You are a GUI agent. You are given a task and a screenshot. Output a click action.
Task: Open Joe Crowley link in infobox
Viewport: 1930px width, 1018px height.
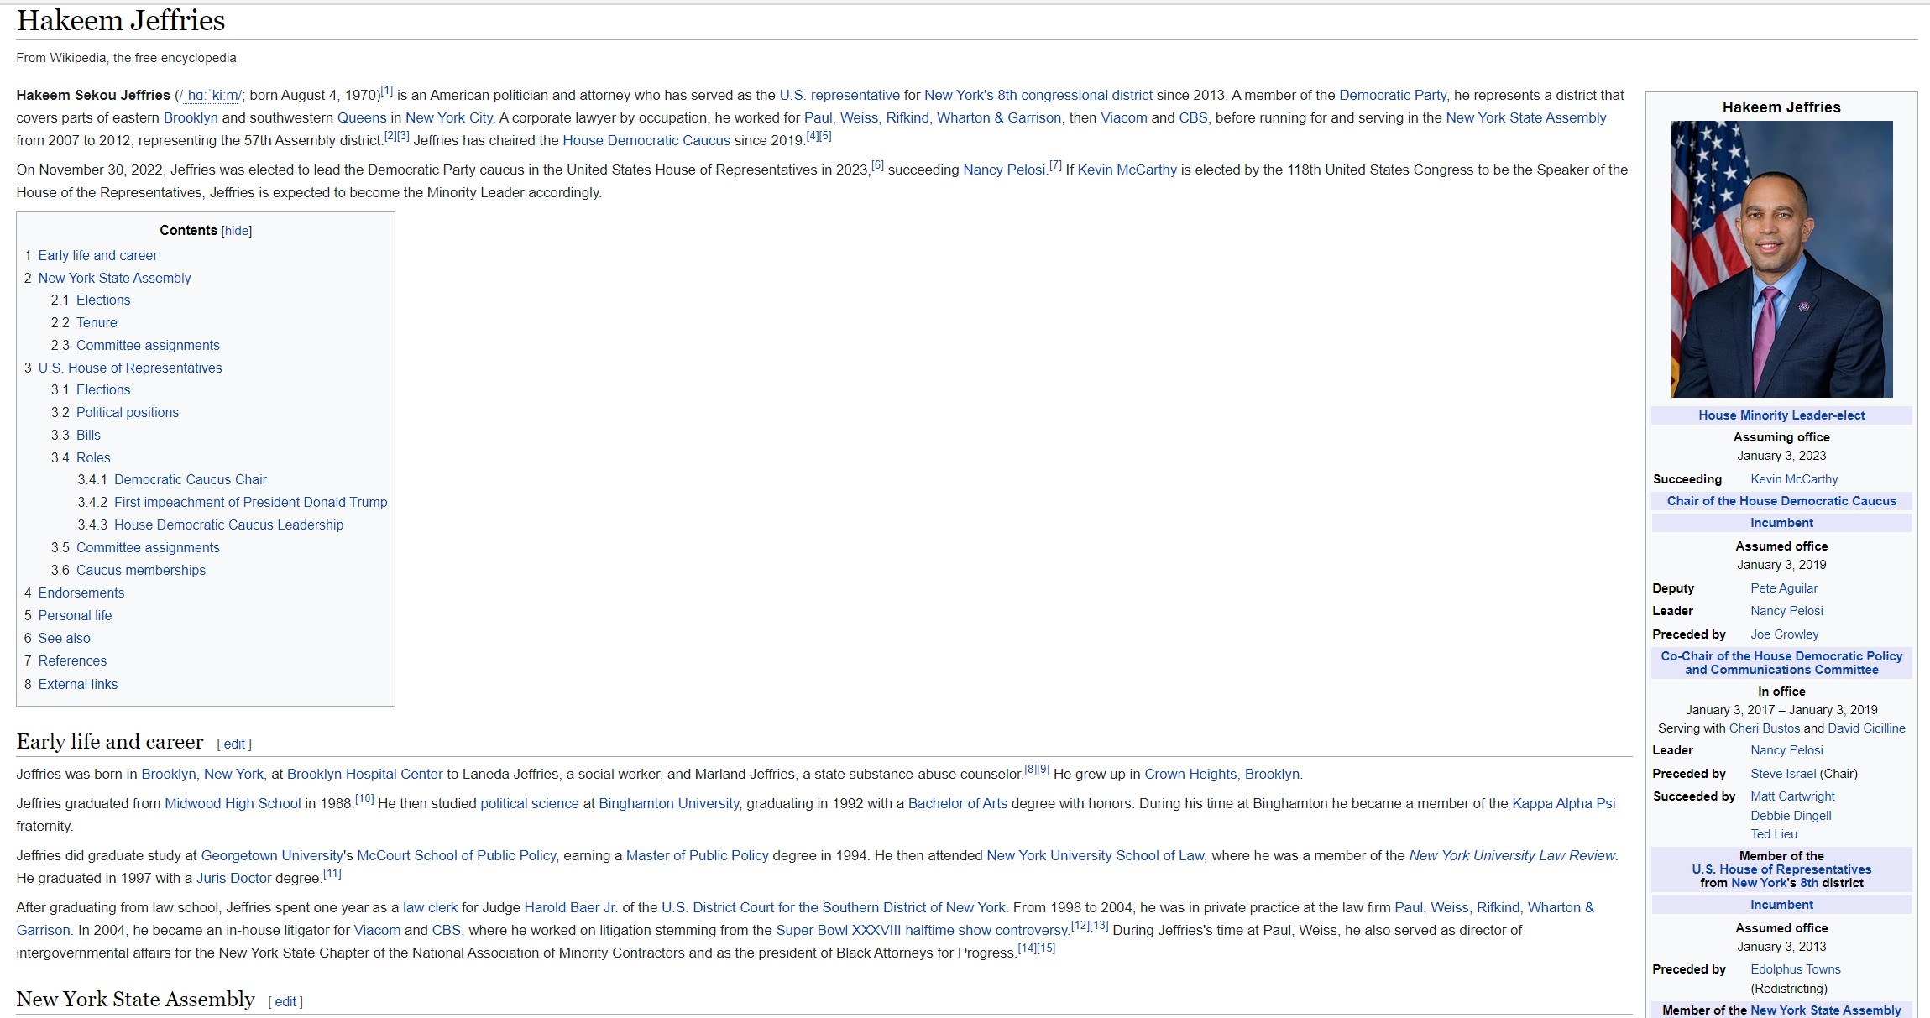[x=1785, y=634]
